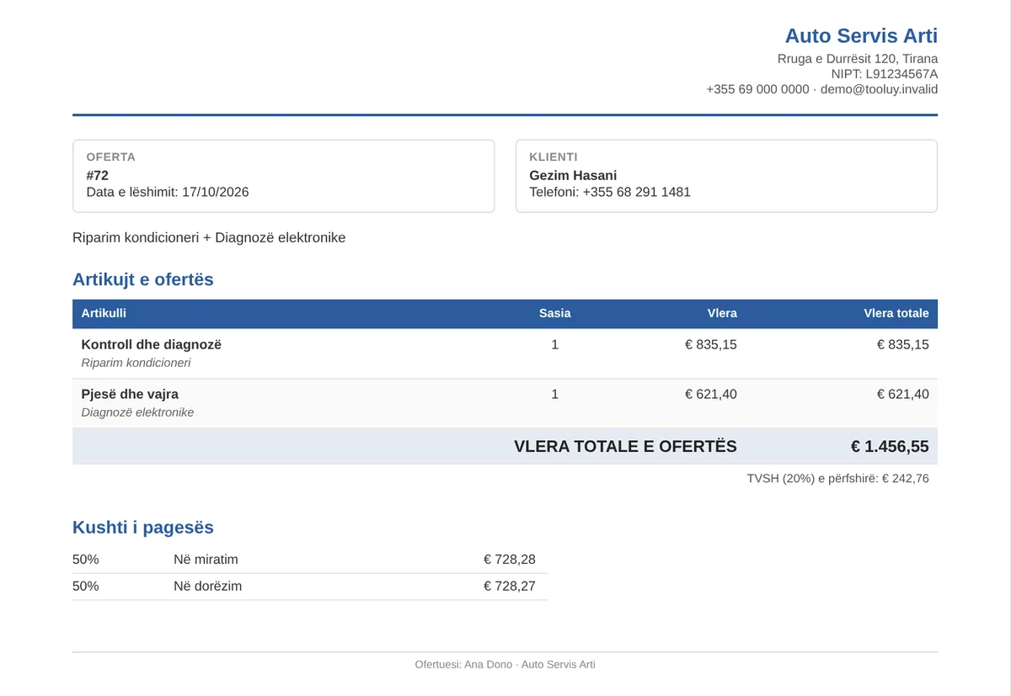Click unit price € 621,40 in Vlera column

711,394
